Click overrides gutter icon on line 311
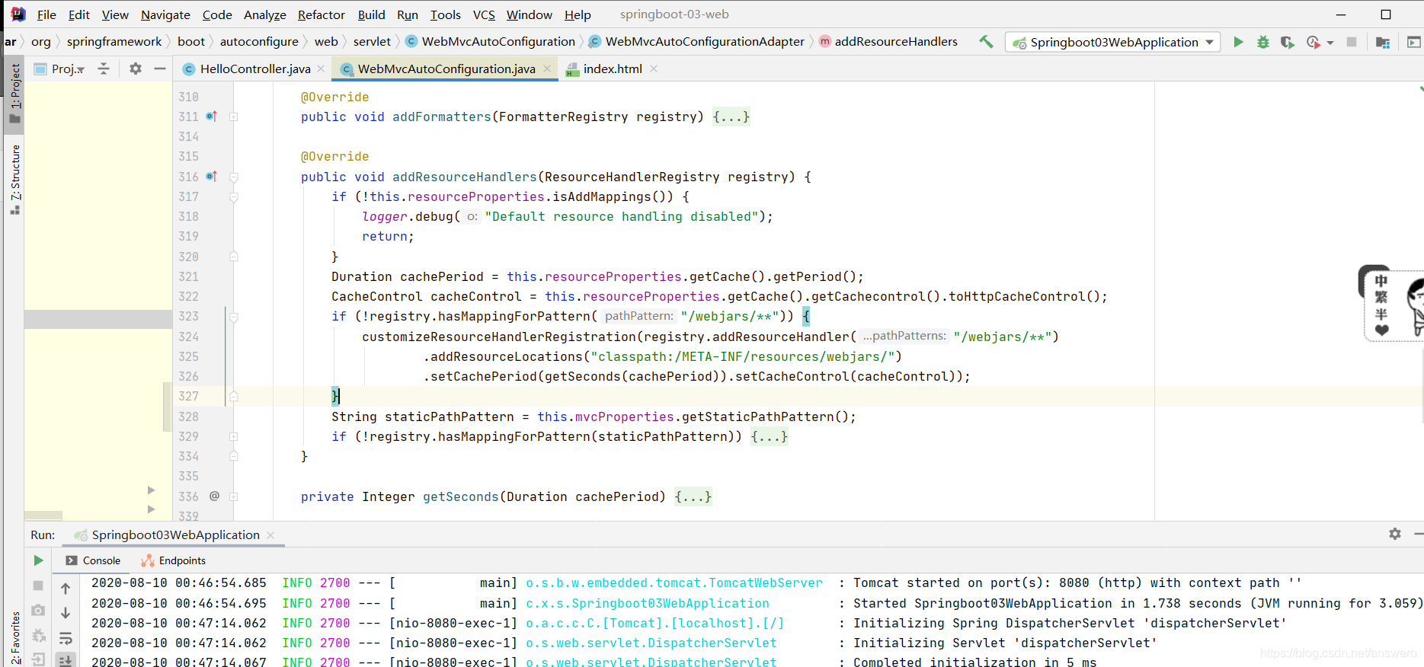The image size is (1424, 667). click(x=211, y=116)
